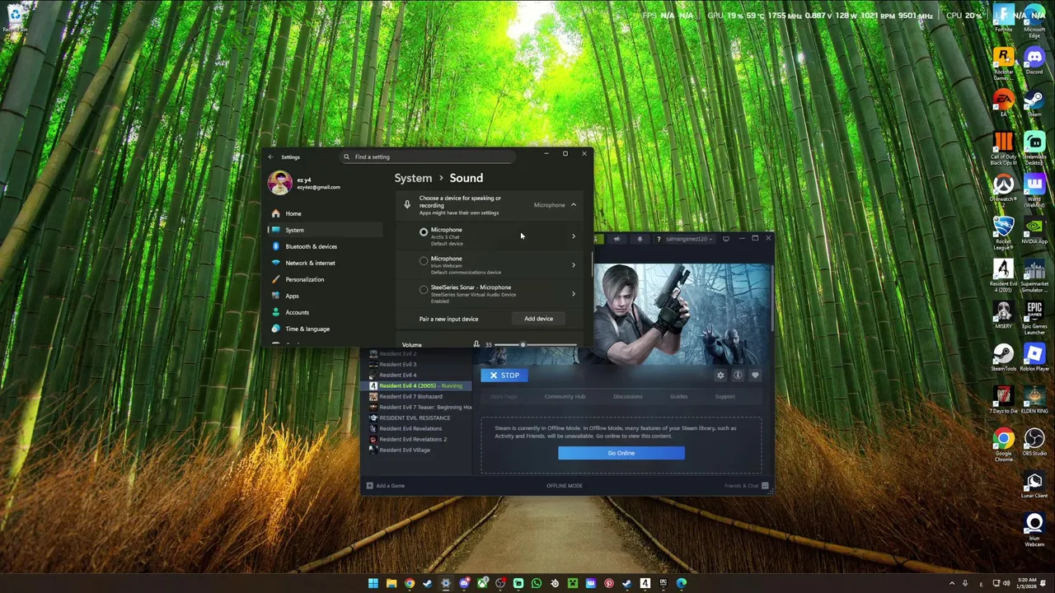
Task: Open Home in Settings sidebar
Action: pos(325,213)
